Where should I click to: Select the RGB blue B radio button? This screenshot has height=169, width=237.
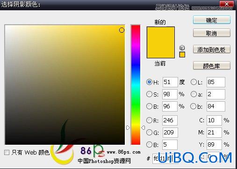pos(149,144)
